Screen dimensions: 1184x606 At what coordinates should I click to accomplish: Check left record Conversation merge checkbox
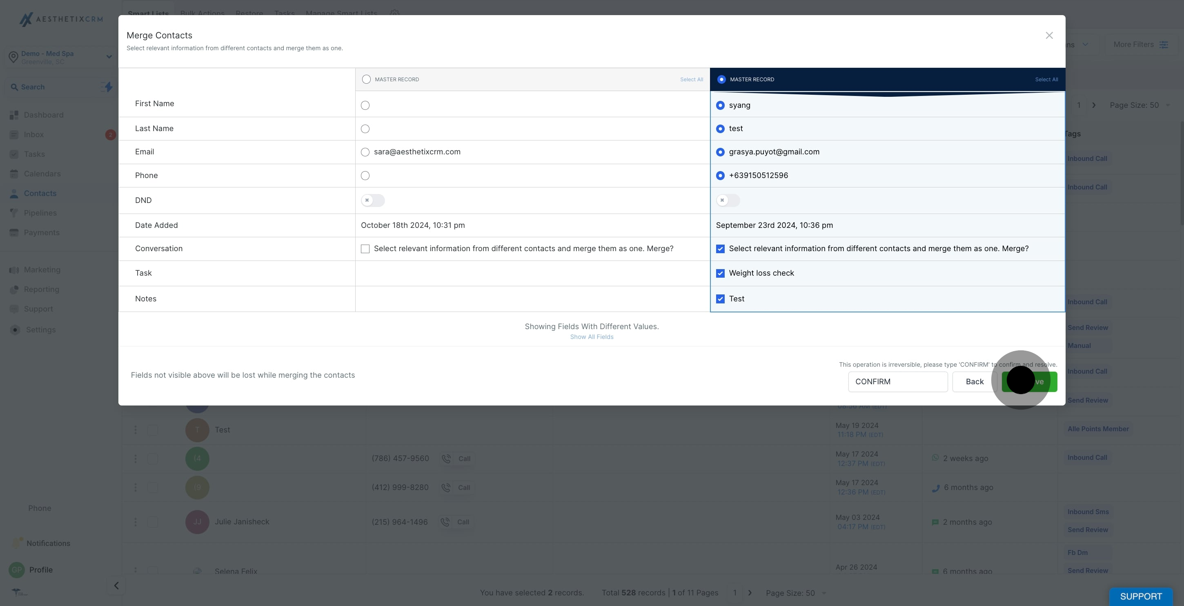365,249
